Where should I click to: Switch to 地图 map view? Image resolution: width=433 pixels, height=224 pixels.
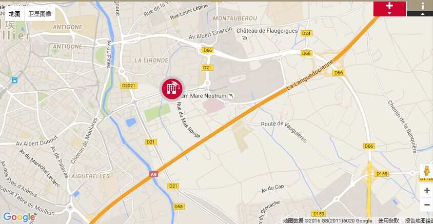(15, 14)
